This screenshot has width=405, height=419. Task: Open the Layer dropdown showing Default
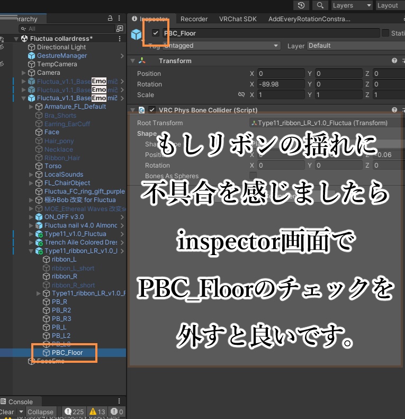[356, 46]
